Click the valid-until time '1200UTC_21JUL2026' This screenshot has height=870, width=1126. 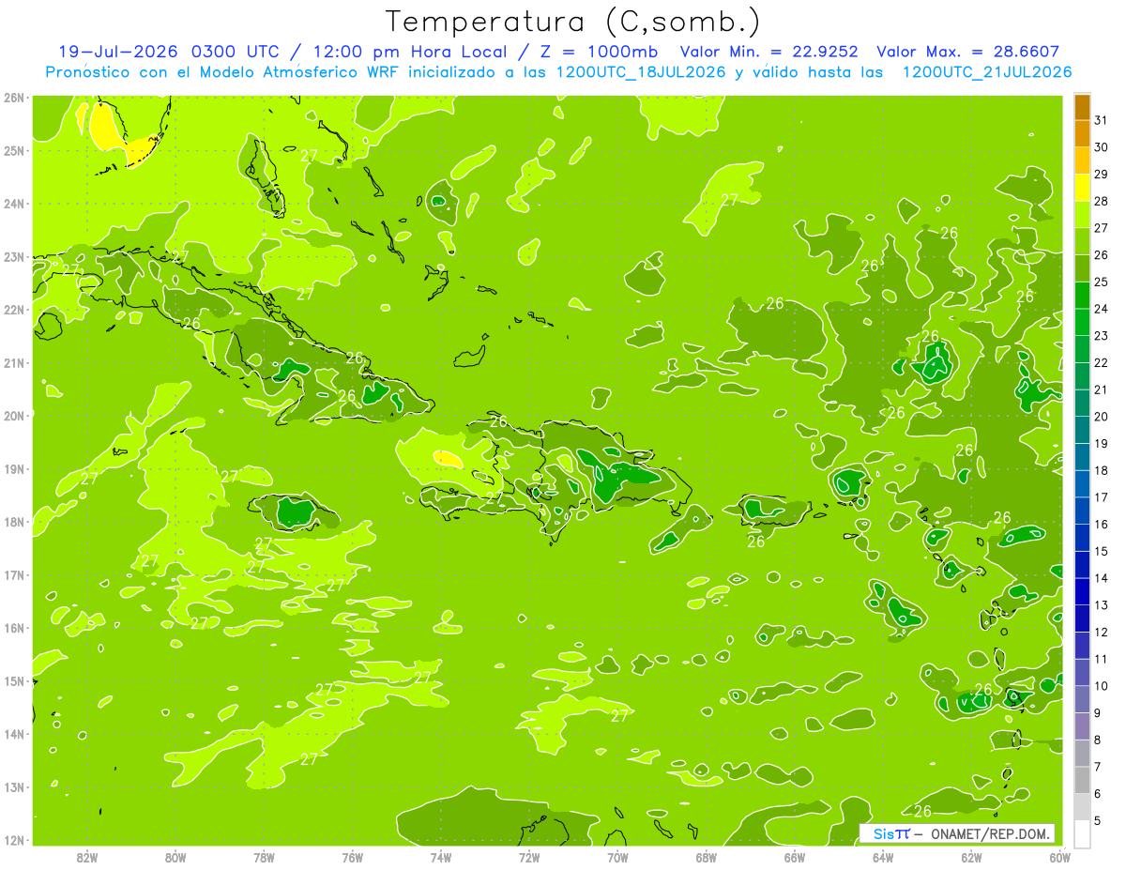pyautogui.click(x=987, y=72)
